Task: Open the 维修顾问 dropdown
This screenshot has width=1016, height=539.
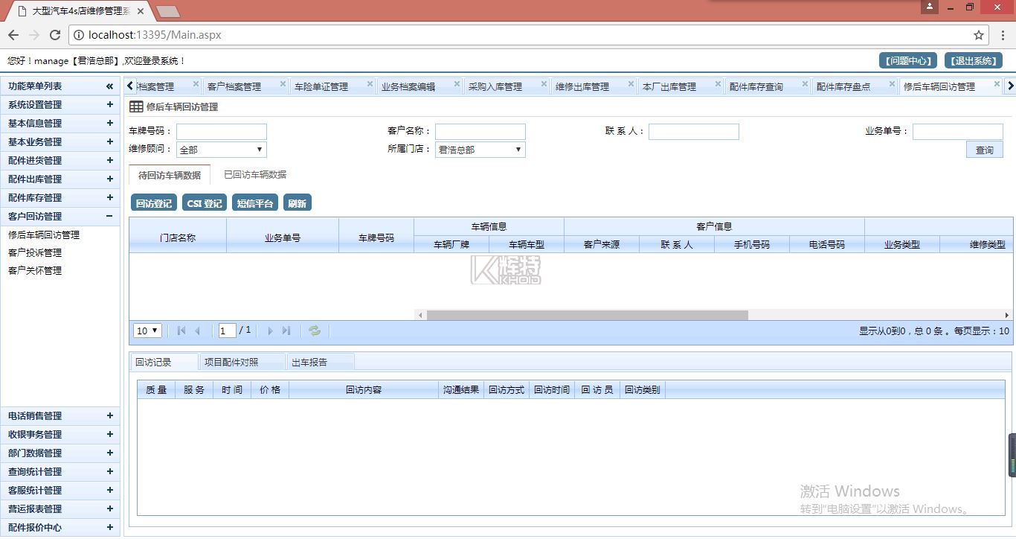Action: pyautogui.click(x=221, y=150)
